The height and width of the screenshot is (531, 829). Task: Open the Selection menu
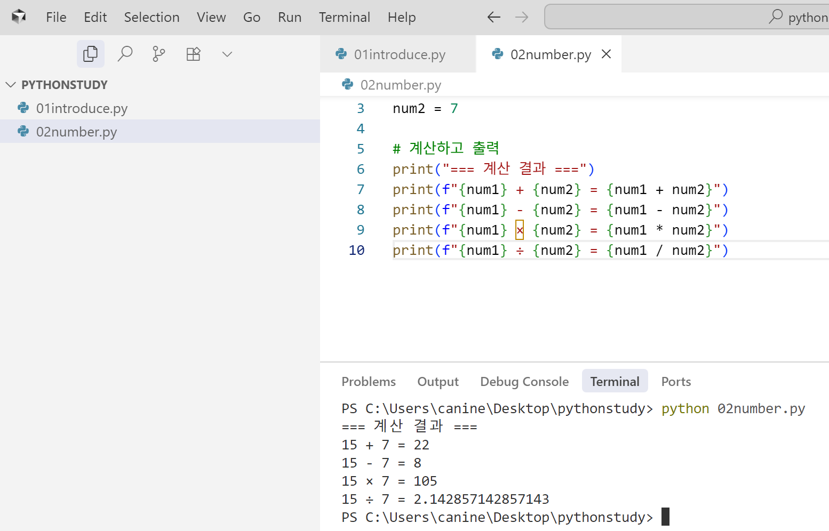click(152, 17)
